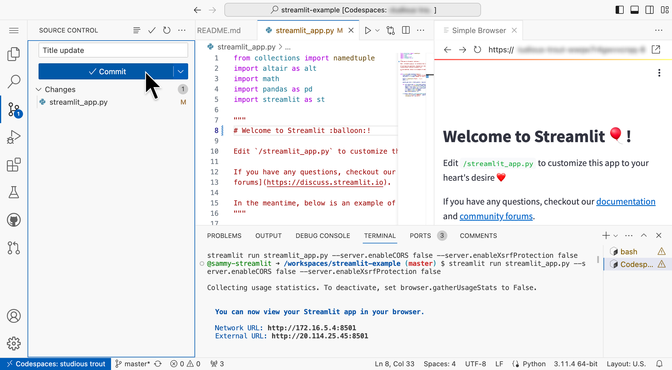Toggle the bottom panel visibility
The image size is (672, 370).
[x=634, y=10]
